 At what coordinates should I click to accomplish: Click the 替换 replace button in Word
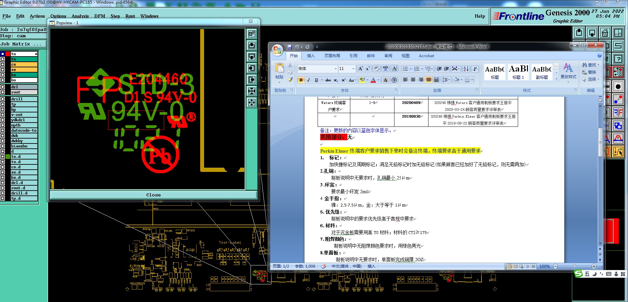point(589,72)
